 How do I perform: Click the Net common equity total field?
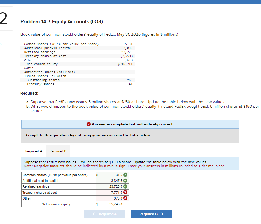click(111, 204)
